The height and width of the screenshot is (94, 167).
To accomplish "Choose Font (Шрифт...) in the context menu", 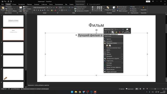I will coord(114,50).
